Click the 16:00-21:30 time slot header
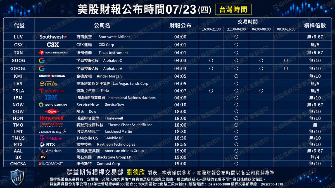This screenshot has height=188, width=335. (211, 29)
